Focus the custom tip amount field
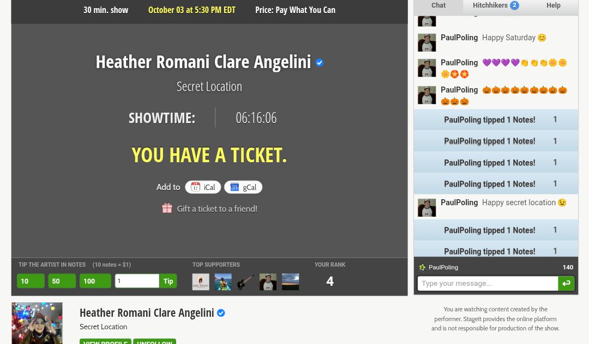 click(x=137, y=281)
